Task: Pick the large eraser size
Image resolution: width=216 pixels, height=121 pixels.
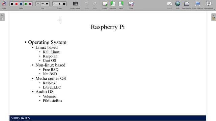Action: tap(64, 4)
